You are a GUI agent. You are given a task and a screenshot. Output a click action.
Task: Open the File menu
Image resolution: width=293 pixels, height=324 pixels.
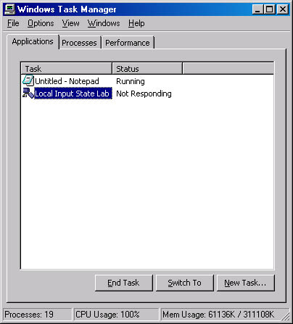(x=13, y=23)
